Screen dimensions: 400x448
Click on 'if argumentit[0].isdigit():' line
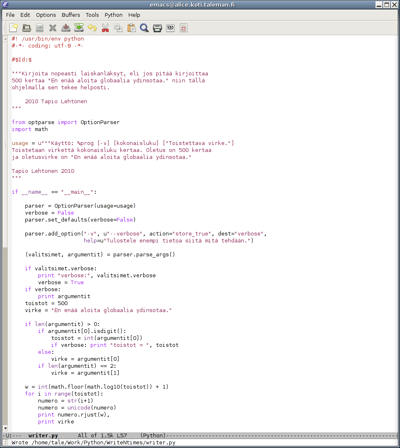point(82,331)
